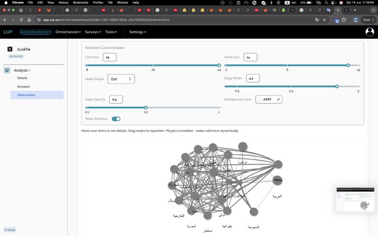Go back to the previous page

coord(5,20)
